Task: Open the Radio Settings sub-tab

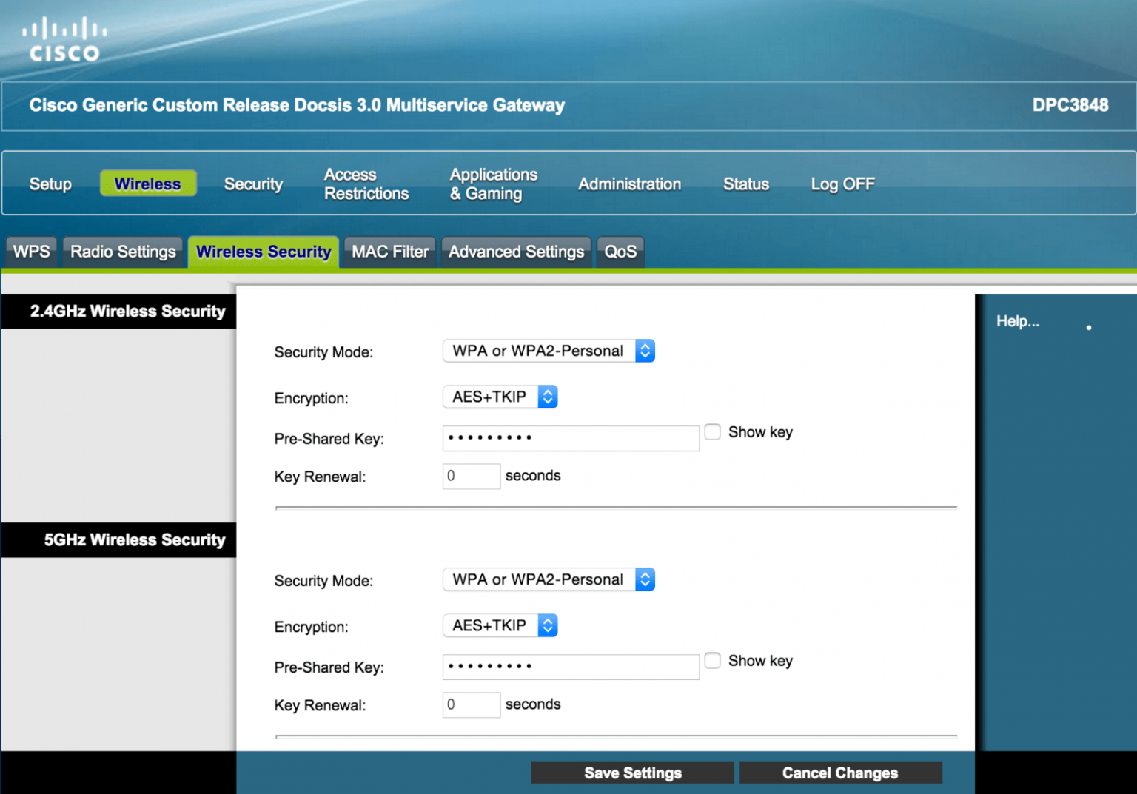Action: pyautogui.click(x=122, y=252)
